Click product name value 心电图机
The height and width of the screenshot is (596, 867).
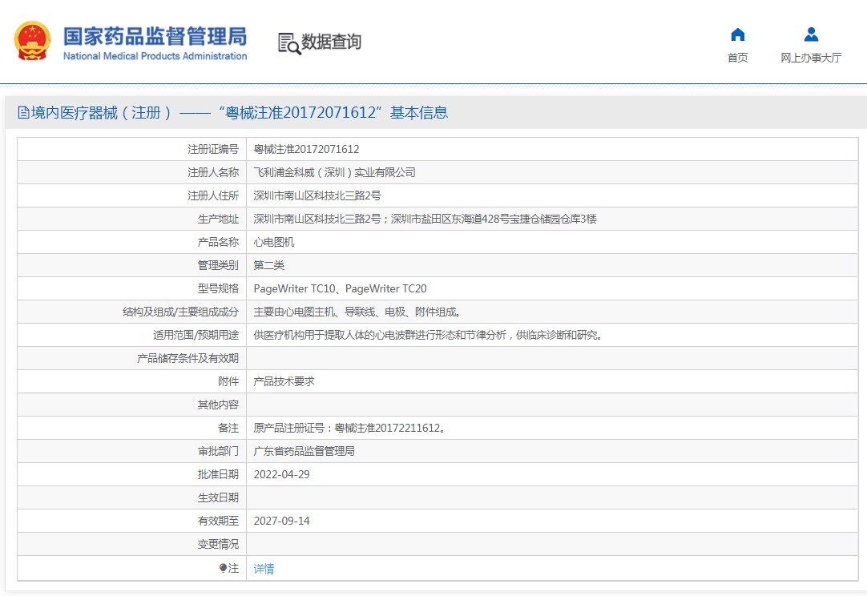(x=274, y=242)
